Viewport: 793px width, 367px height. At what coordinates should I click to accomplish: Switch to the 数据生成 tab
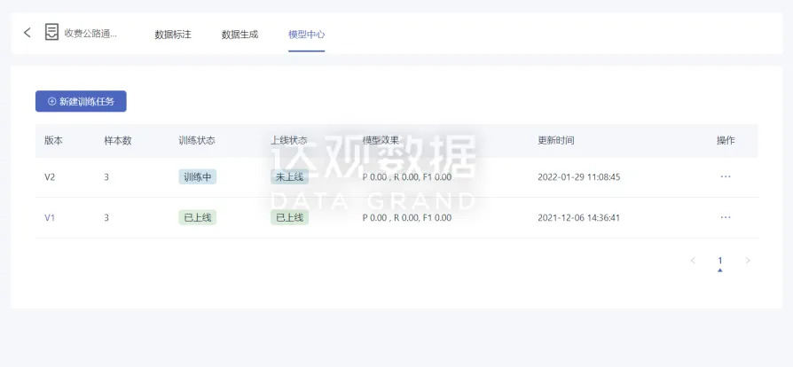pyautogui.click(x=239, y=35)
